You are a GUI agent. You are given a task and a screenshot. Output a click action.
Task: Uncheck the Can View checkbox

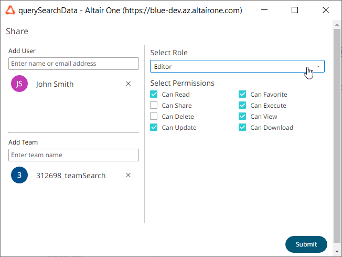coord(242,117)
